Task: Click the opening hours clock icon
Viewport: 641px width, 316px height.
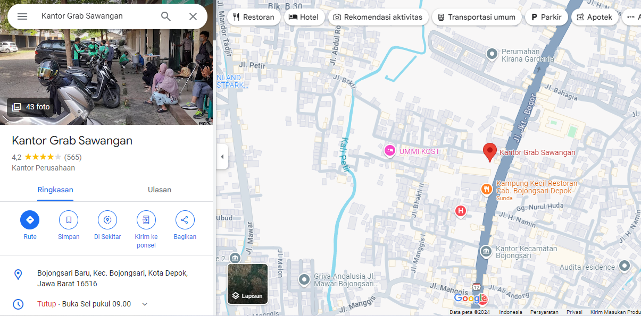Action: pos(18,304)
